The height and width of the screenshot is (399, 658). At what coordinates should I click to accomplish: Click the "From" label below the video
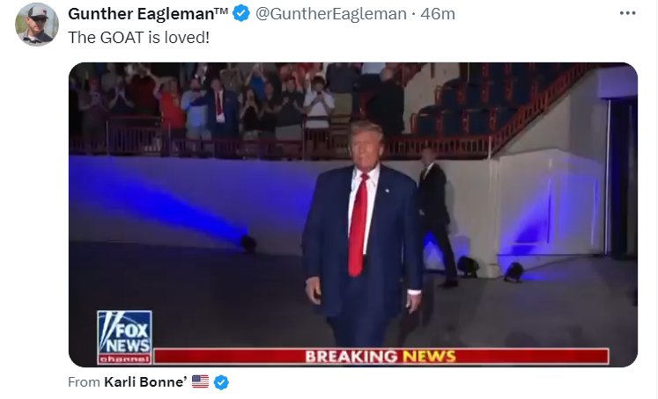[x=84, y=381]
